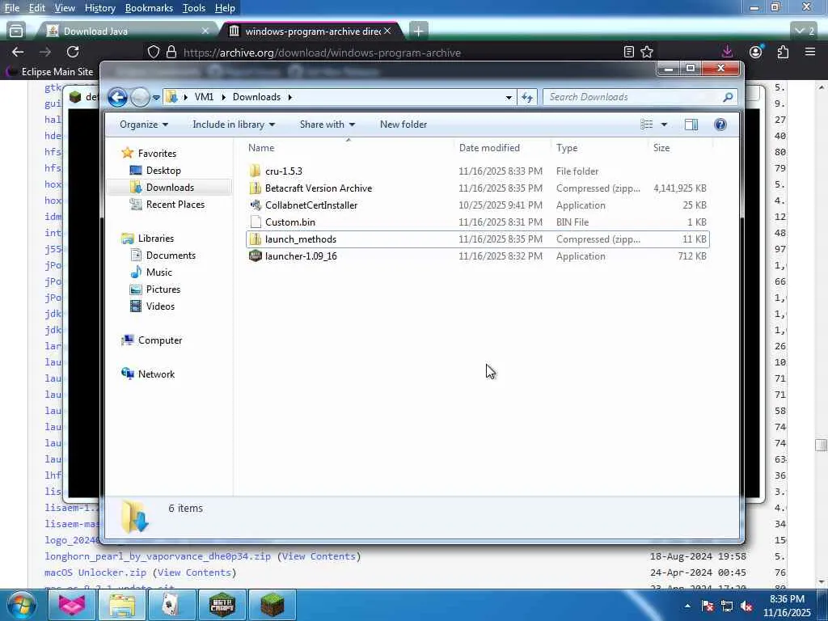
Task: Open the browser extensions puzzle icon
Action: point(783,52)
